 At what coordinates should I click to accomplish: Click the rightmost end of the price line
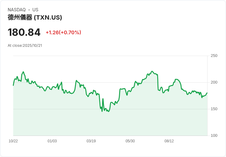[207, 93]
